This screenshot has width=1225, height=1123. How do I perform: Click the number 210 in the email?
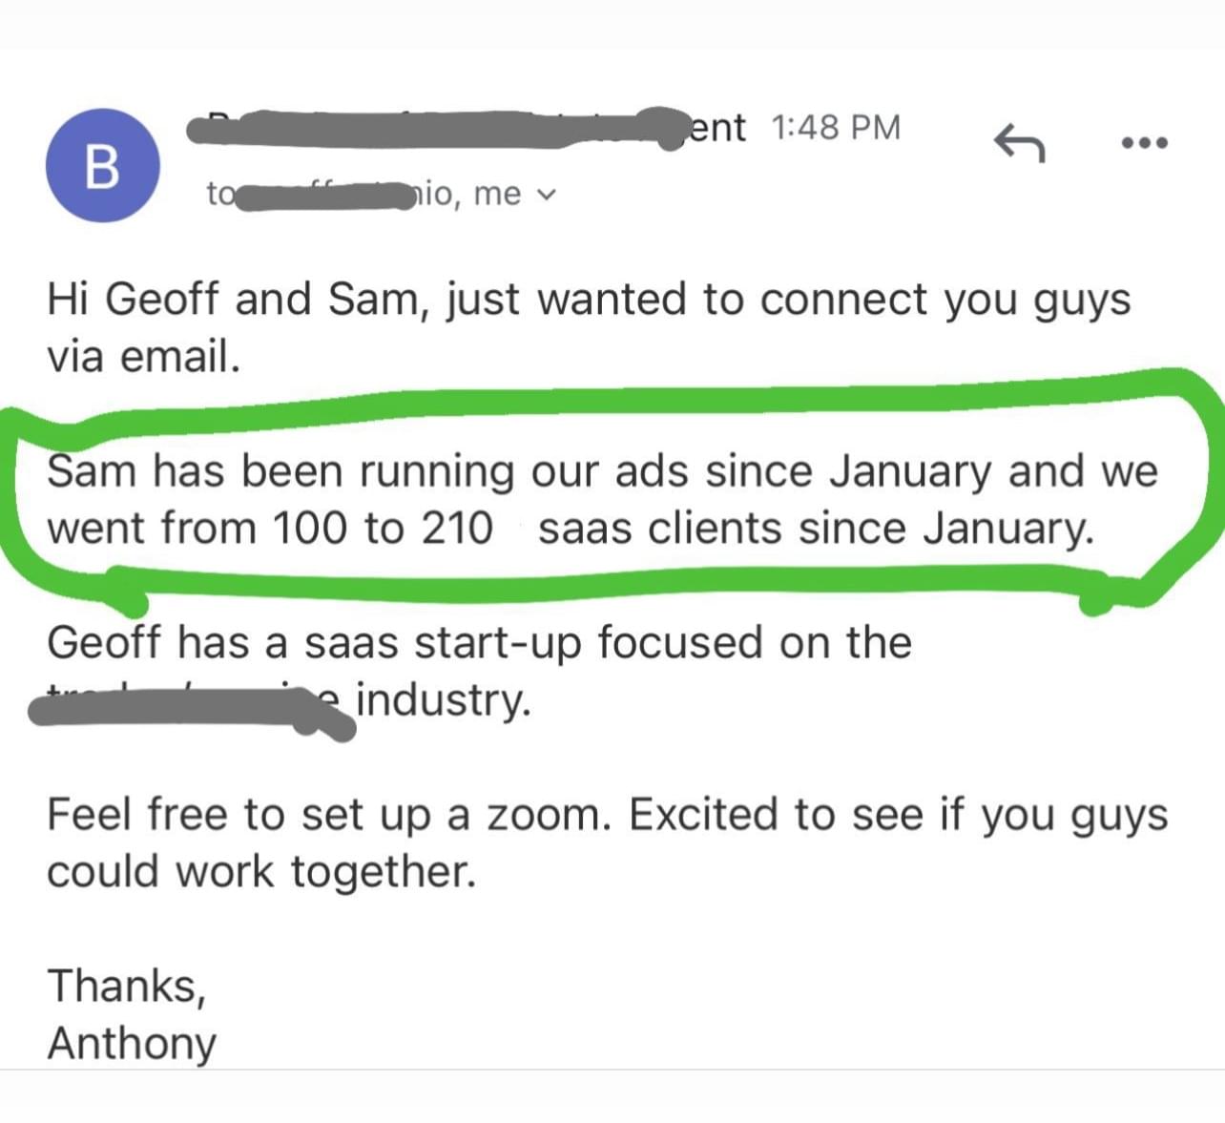tap(457, 528)
